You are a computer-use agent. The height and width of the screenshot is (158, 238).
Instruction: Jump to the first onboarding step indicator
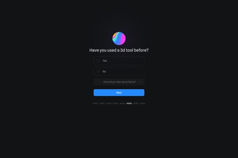tap(95, 103)
